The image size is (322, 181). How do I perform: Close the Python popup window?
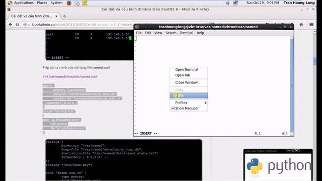(296, 150)
